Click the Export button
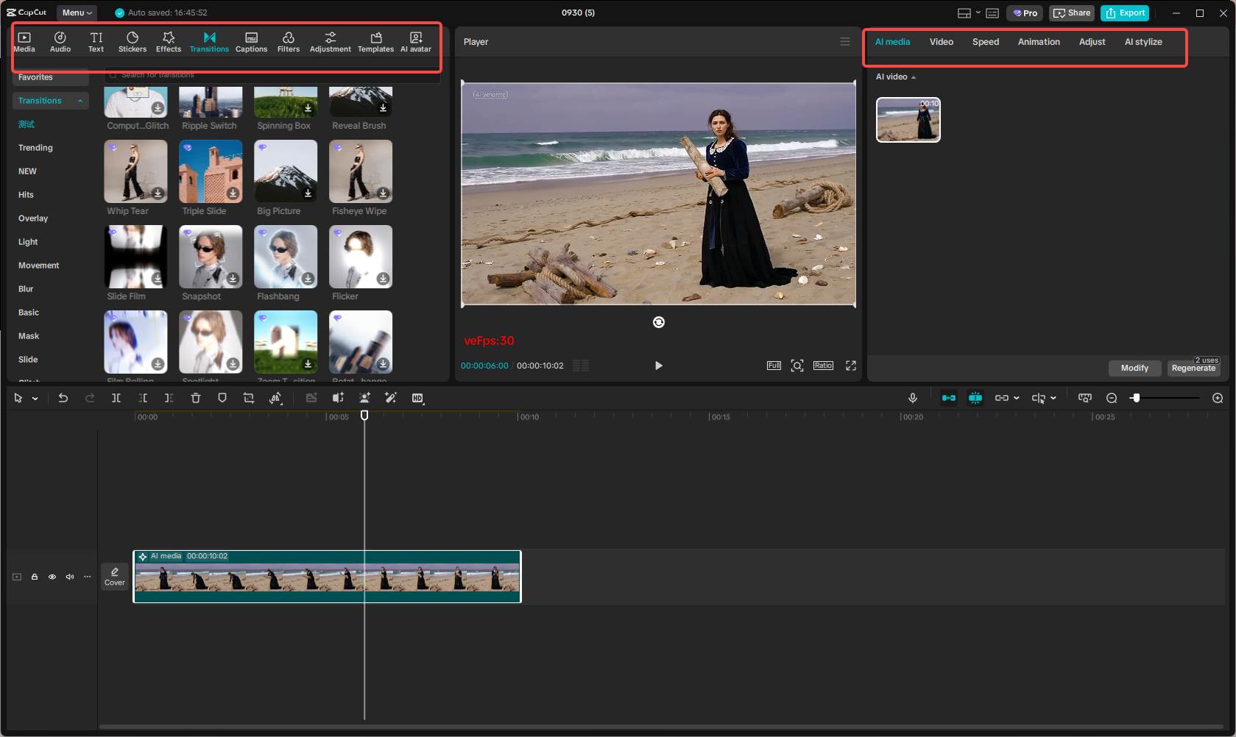Screen dimensions: 1236x737 tap(1124, 13)
